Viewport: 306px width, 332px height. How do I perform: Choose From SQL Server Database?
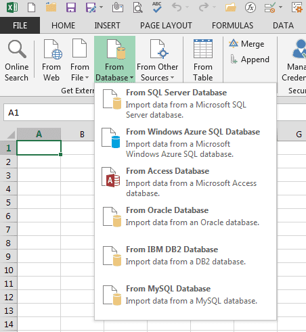click(x=185, y=103)
